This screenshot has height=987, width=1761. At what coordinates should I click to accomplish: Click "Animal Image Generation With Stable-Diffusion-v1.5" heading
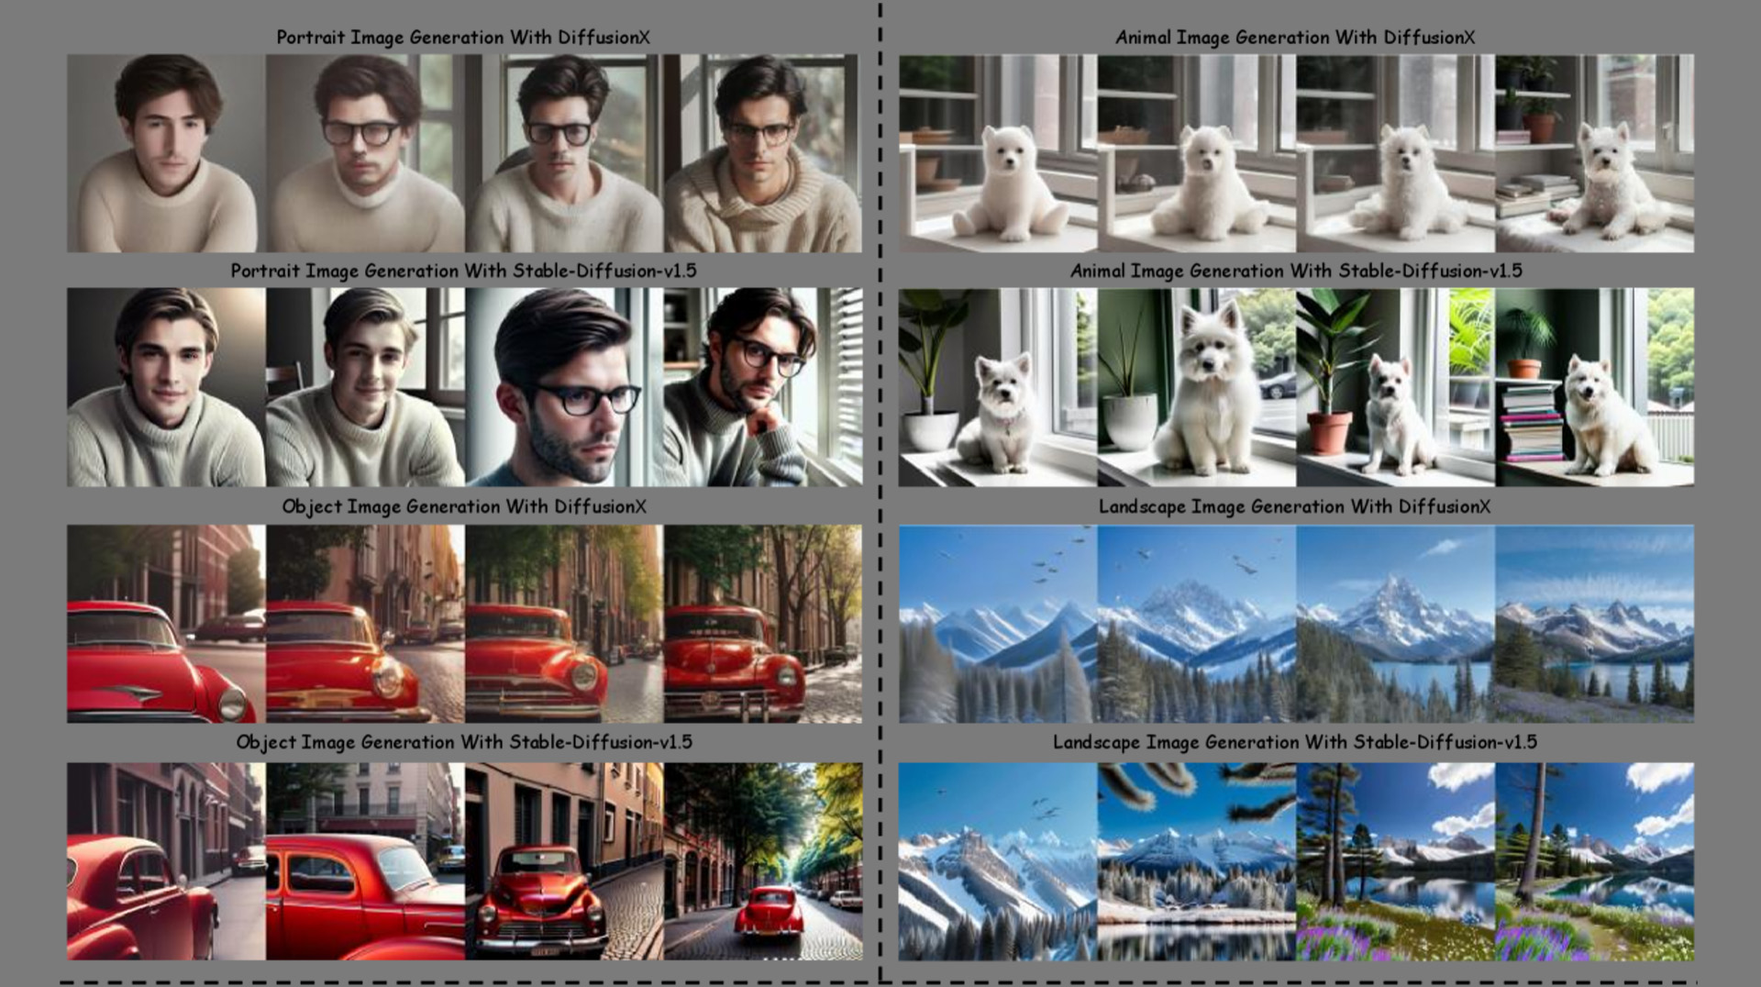click(x=1295, y=272)
